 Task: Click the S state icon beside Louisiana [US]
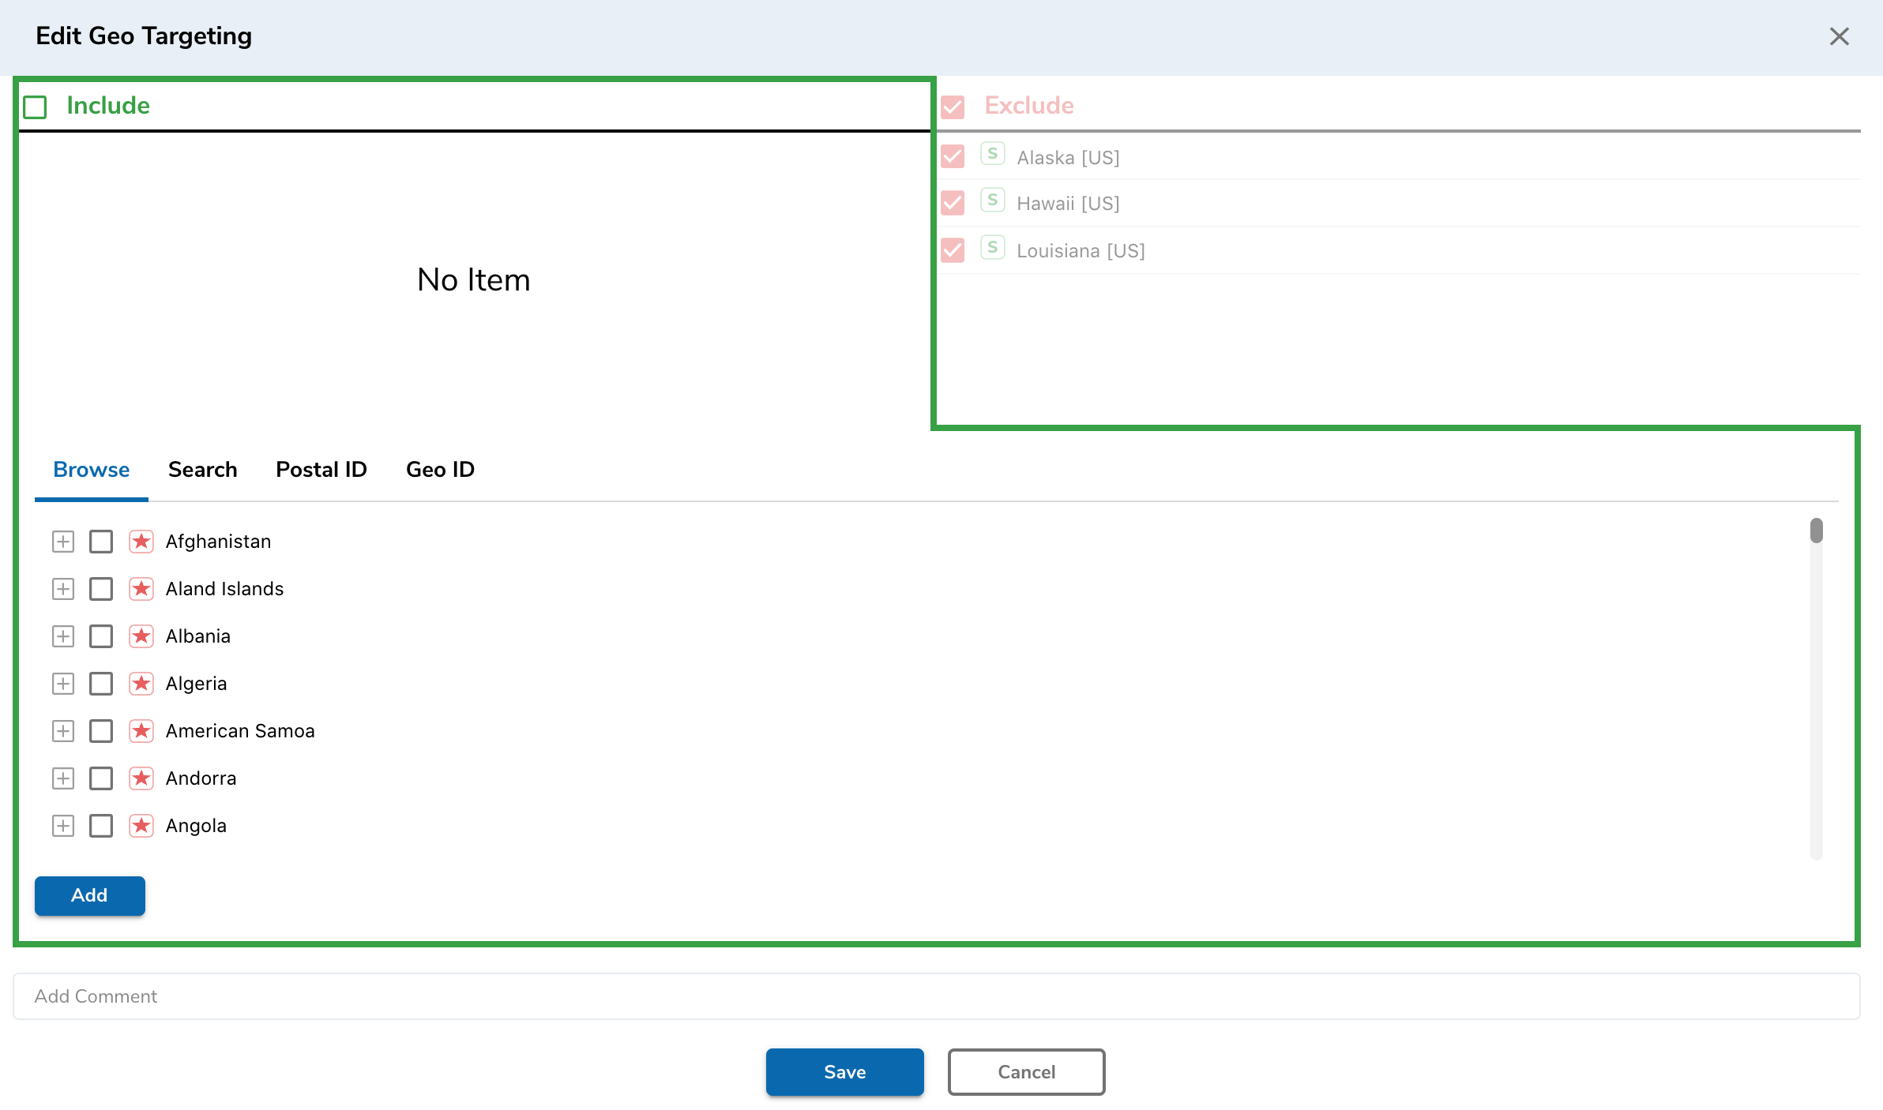click(x=992, y=248)
